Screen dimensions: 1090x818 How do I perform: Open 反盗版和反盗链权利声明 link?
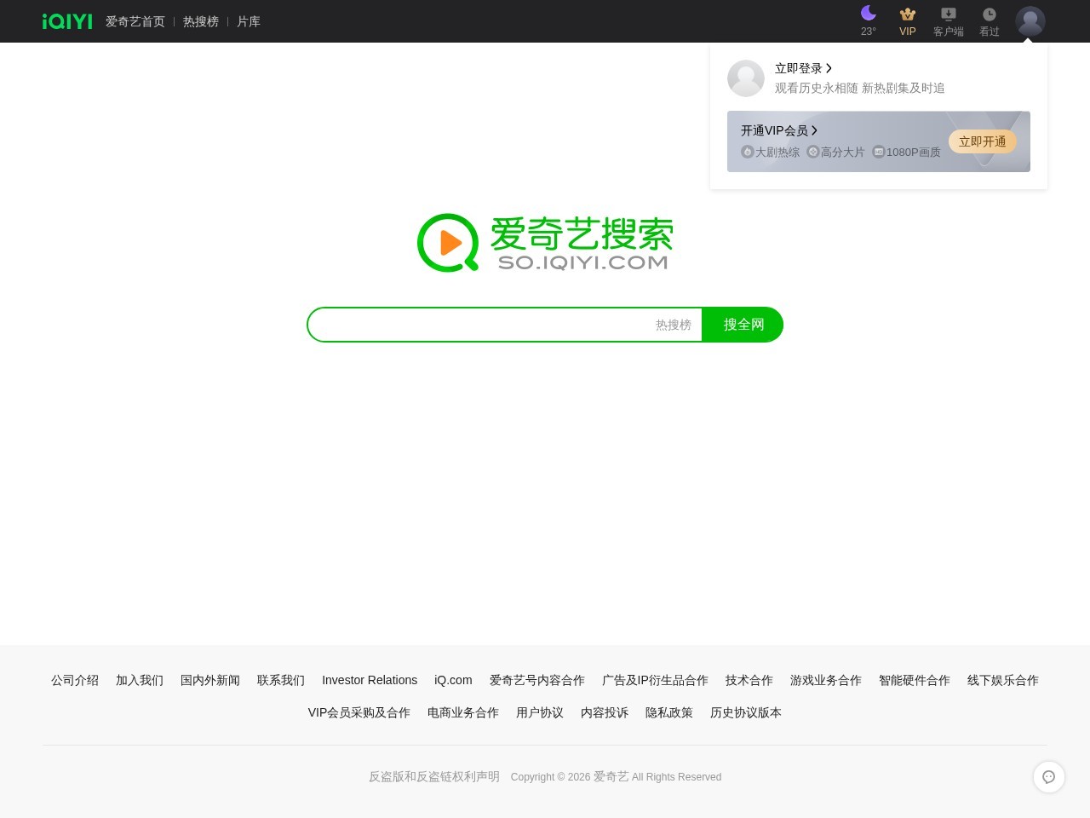[x=434, y=776]
